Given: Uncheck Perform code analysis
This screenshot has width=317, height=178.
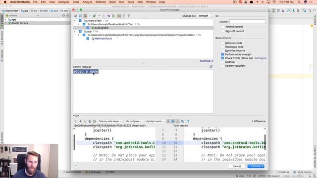Looking at the screenshot, I should click(222, 54).
